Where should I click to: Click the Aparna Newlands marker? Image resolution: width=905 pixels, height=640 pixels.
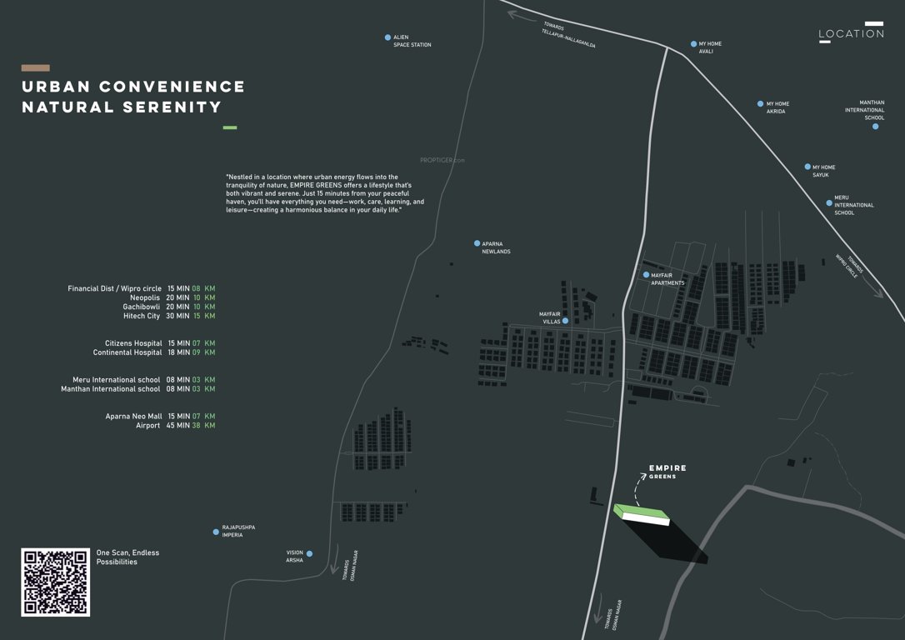tap(475, 242)
